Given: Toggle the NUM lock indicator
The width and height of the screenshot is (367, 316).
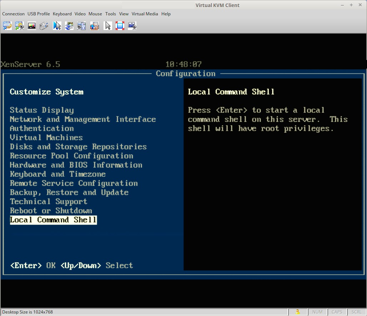Looking at the screenshot, I should [x=317, y=312].
